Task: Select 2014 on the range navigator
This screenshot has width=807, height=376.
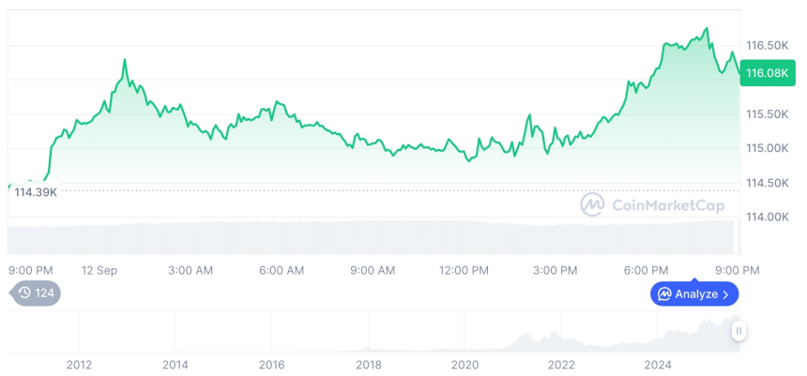Action: [175, 364]
